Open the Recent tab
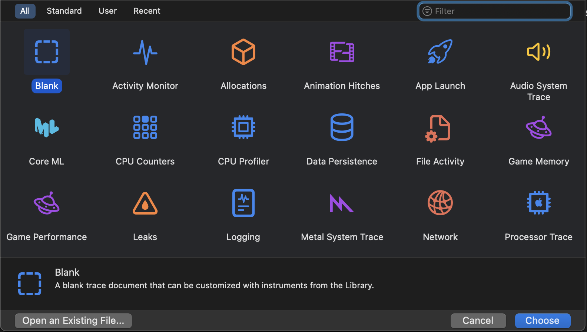Image resolution: width=587 pixels, height=332 pixels. pyautogui.click(x=147, y=11)
